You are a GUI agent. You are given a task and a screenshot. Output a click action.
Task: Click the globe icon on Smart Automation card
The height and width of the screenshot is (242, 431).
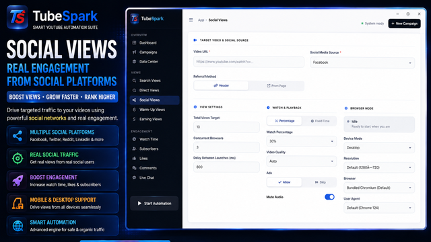[x=18, y=226]
